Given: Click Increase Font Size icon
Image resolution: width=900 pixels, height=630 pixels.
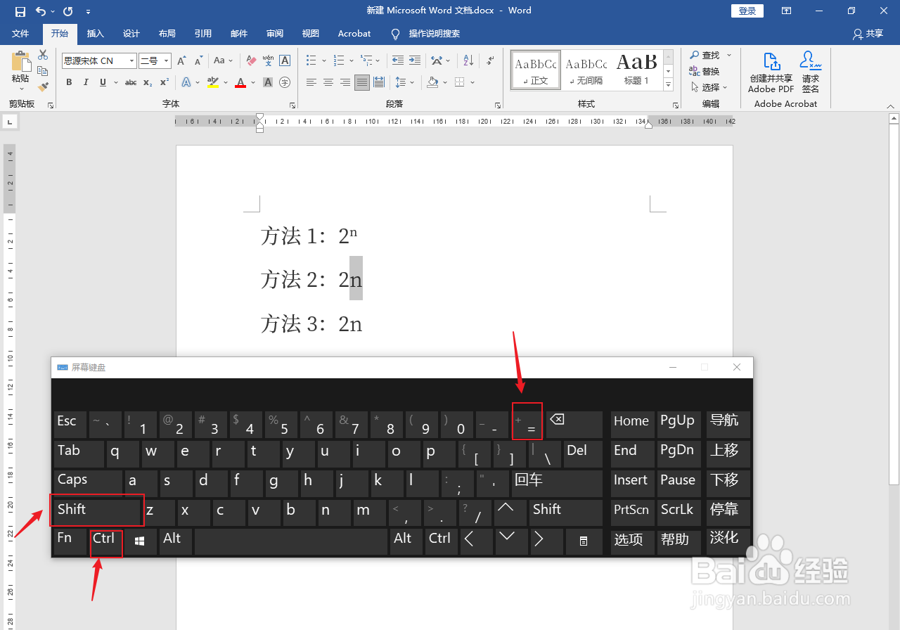Looking at the screenshot, I should (x=181, y=61).
